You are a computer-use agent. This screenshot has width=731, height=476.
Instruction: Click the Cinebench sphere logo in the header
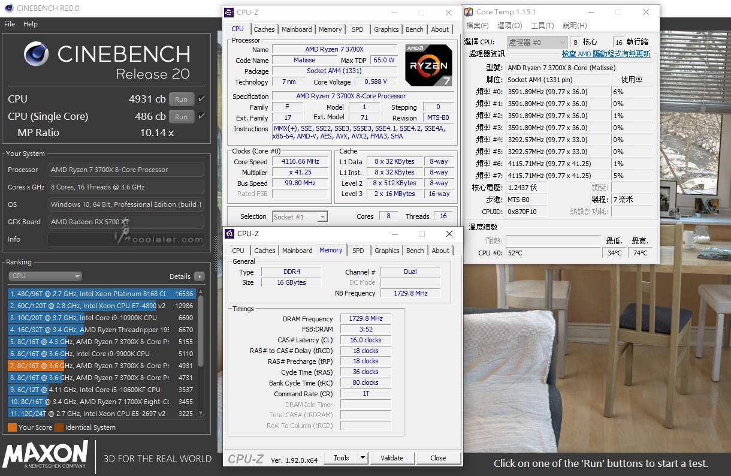coord(36,55)
